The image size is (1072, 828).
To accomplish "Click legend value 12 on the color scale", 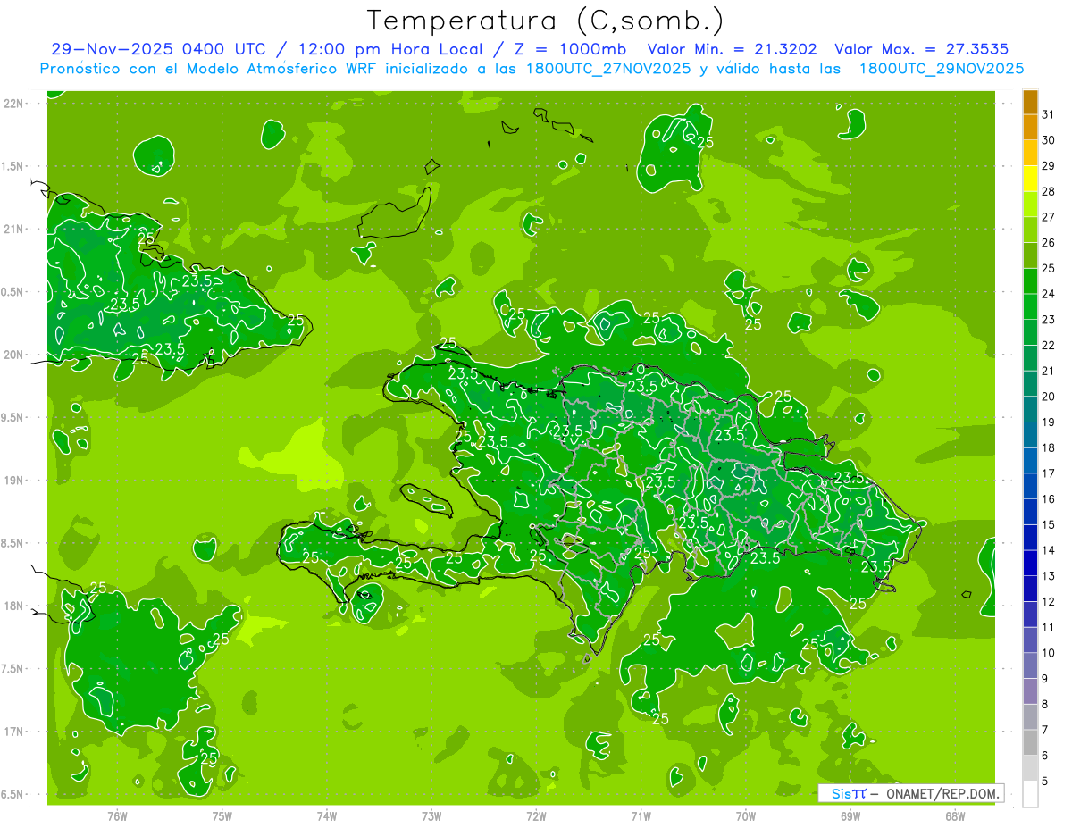I will [x=1048, y=602].
